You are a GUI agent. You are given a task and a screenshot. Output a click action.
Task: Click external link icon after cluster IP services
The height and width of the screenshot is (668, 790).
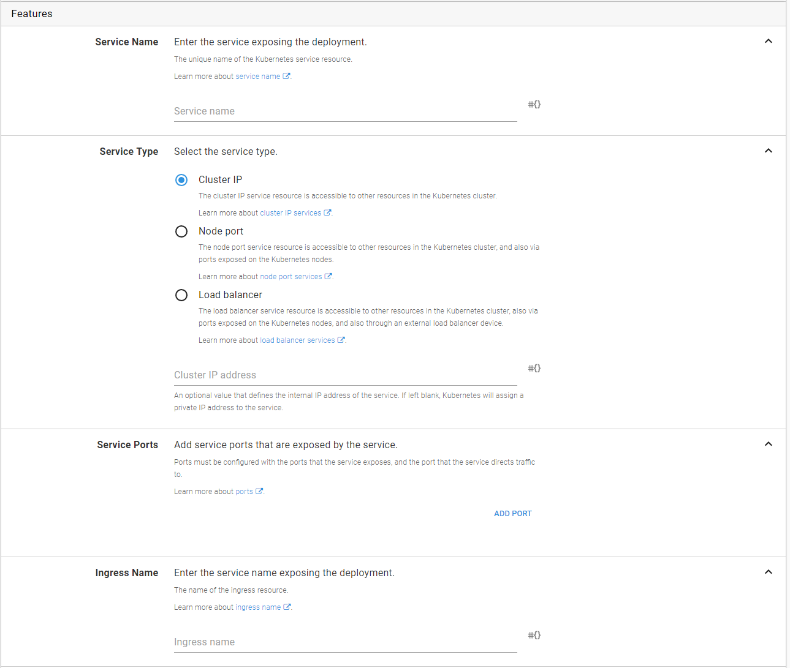click(x=327, y=213)
